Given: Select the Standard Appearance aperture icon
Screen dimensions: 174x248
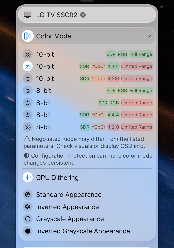Looking at the screenshot, I should pos(28,194).
